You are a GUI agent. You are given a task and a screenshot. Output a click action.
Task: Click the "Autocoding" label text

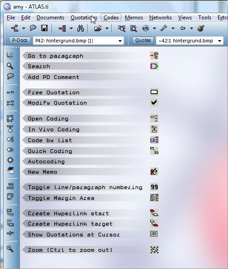[46, 162]
